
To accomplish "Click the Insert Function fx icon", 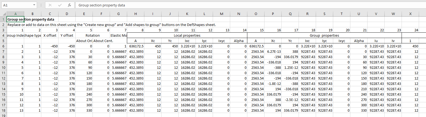I will coord(69,5).
